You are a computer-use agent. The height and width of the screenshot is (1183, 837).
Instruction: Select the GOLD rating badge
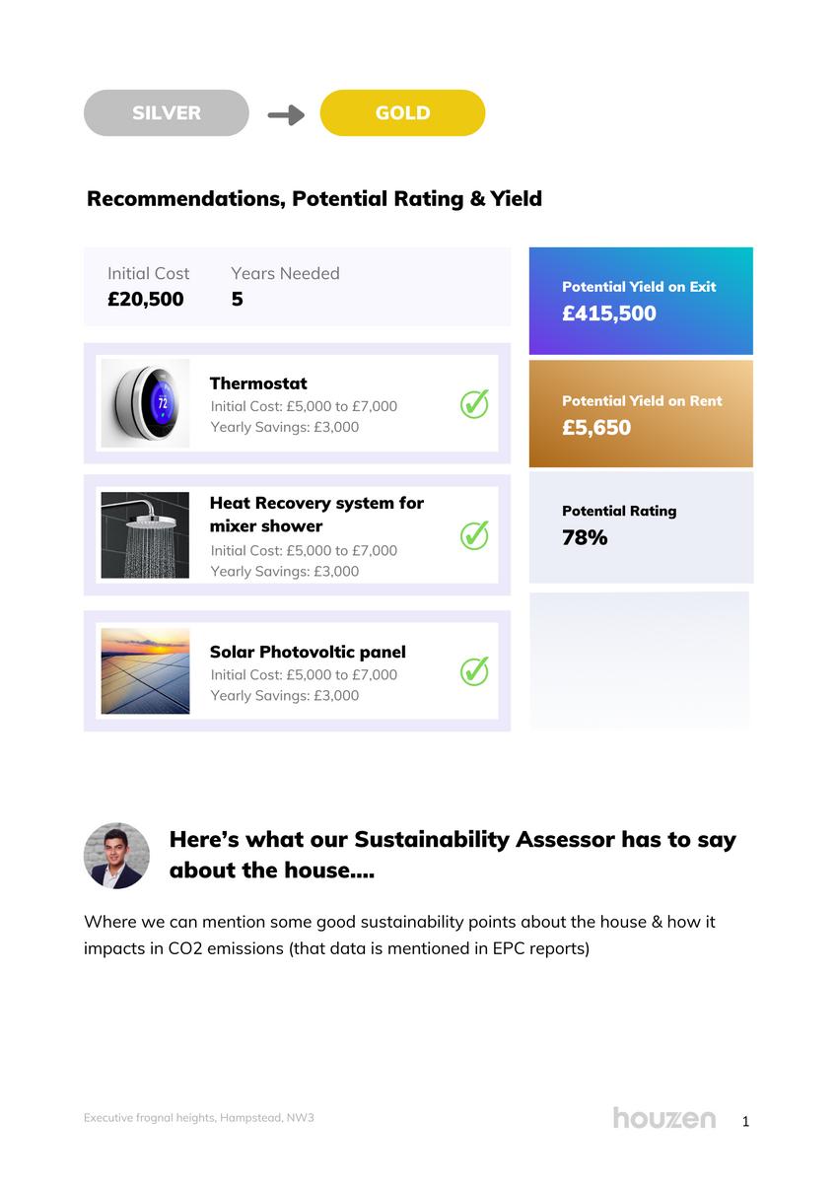[402, 113]
